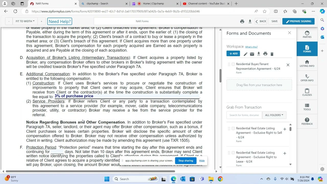This screenshot has width=327, height=184.
Task: Open Google Chrome in the taskbar
Action: pos(220,179)
